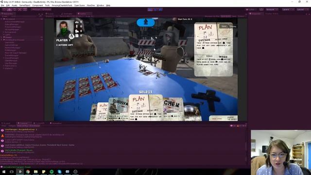Switch to the Scene tab
This screenshot has width=311, height=175.
[50, 14]
